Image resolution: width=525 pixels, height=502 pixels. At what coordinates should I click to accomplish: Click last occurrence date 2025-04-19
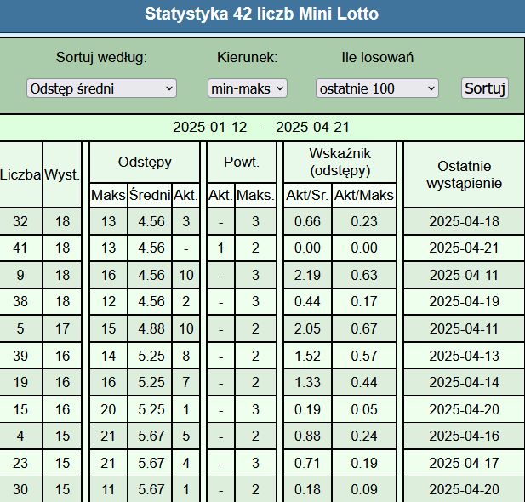(x=464, y=302)
